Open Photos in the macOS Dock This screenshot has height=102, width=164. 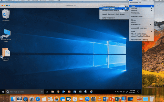coord(56,99)
